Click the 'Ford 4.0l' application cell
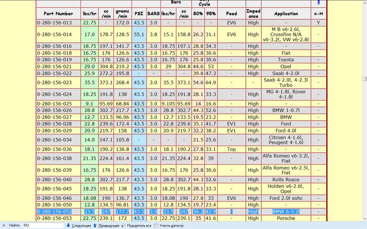This screenshot has height=229, width=367. click(x=286, y=131)
